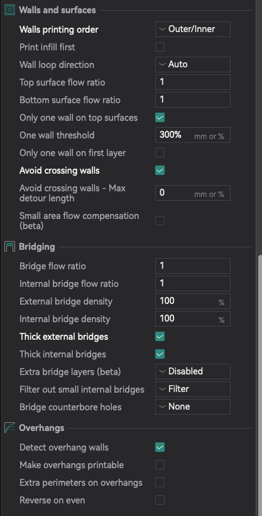Click the External bridge density field

(x=193, y=301)
